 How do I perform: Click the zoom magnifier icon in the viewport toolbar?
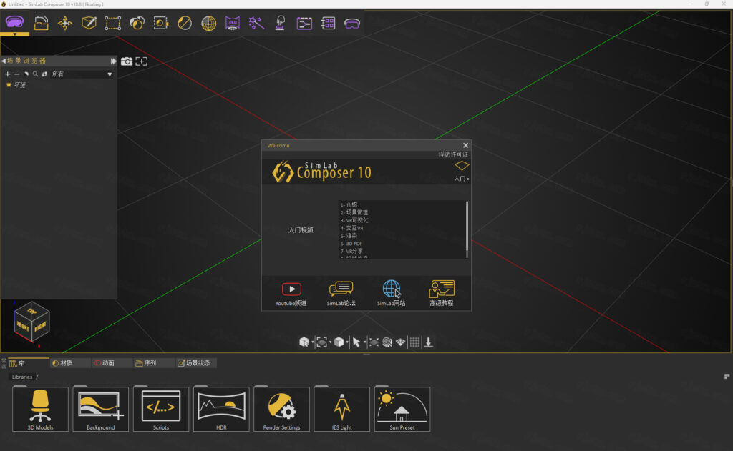click(387, 342)
